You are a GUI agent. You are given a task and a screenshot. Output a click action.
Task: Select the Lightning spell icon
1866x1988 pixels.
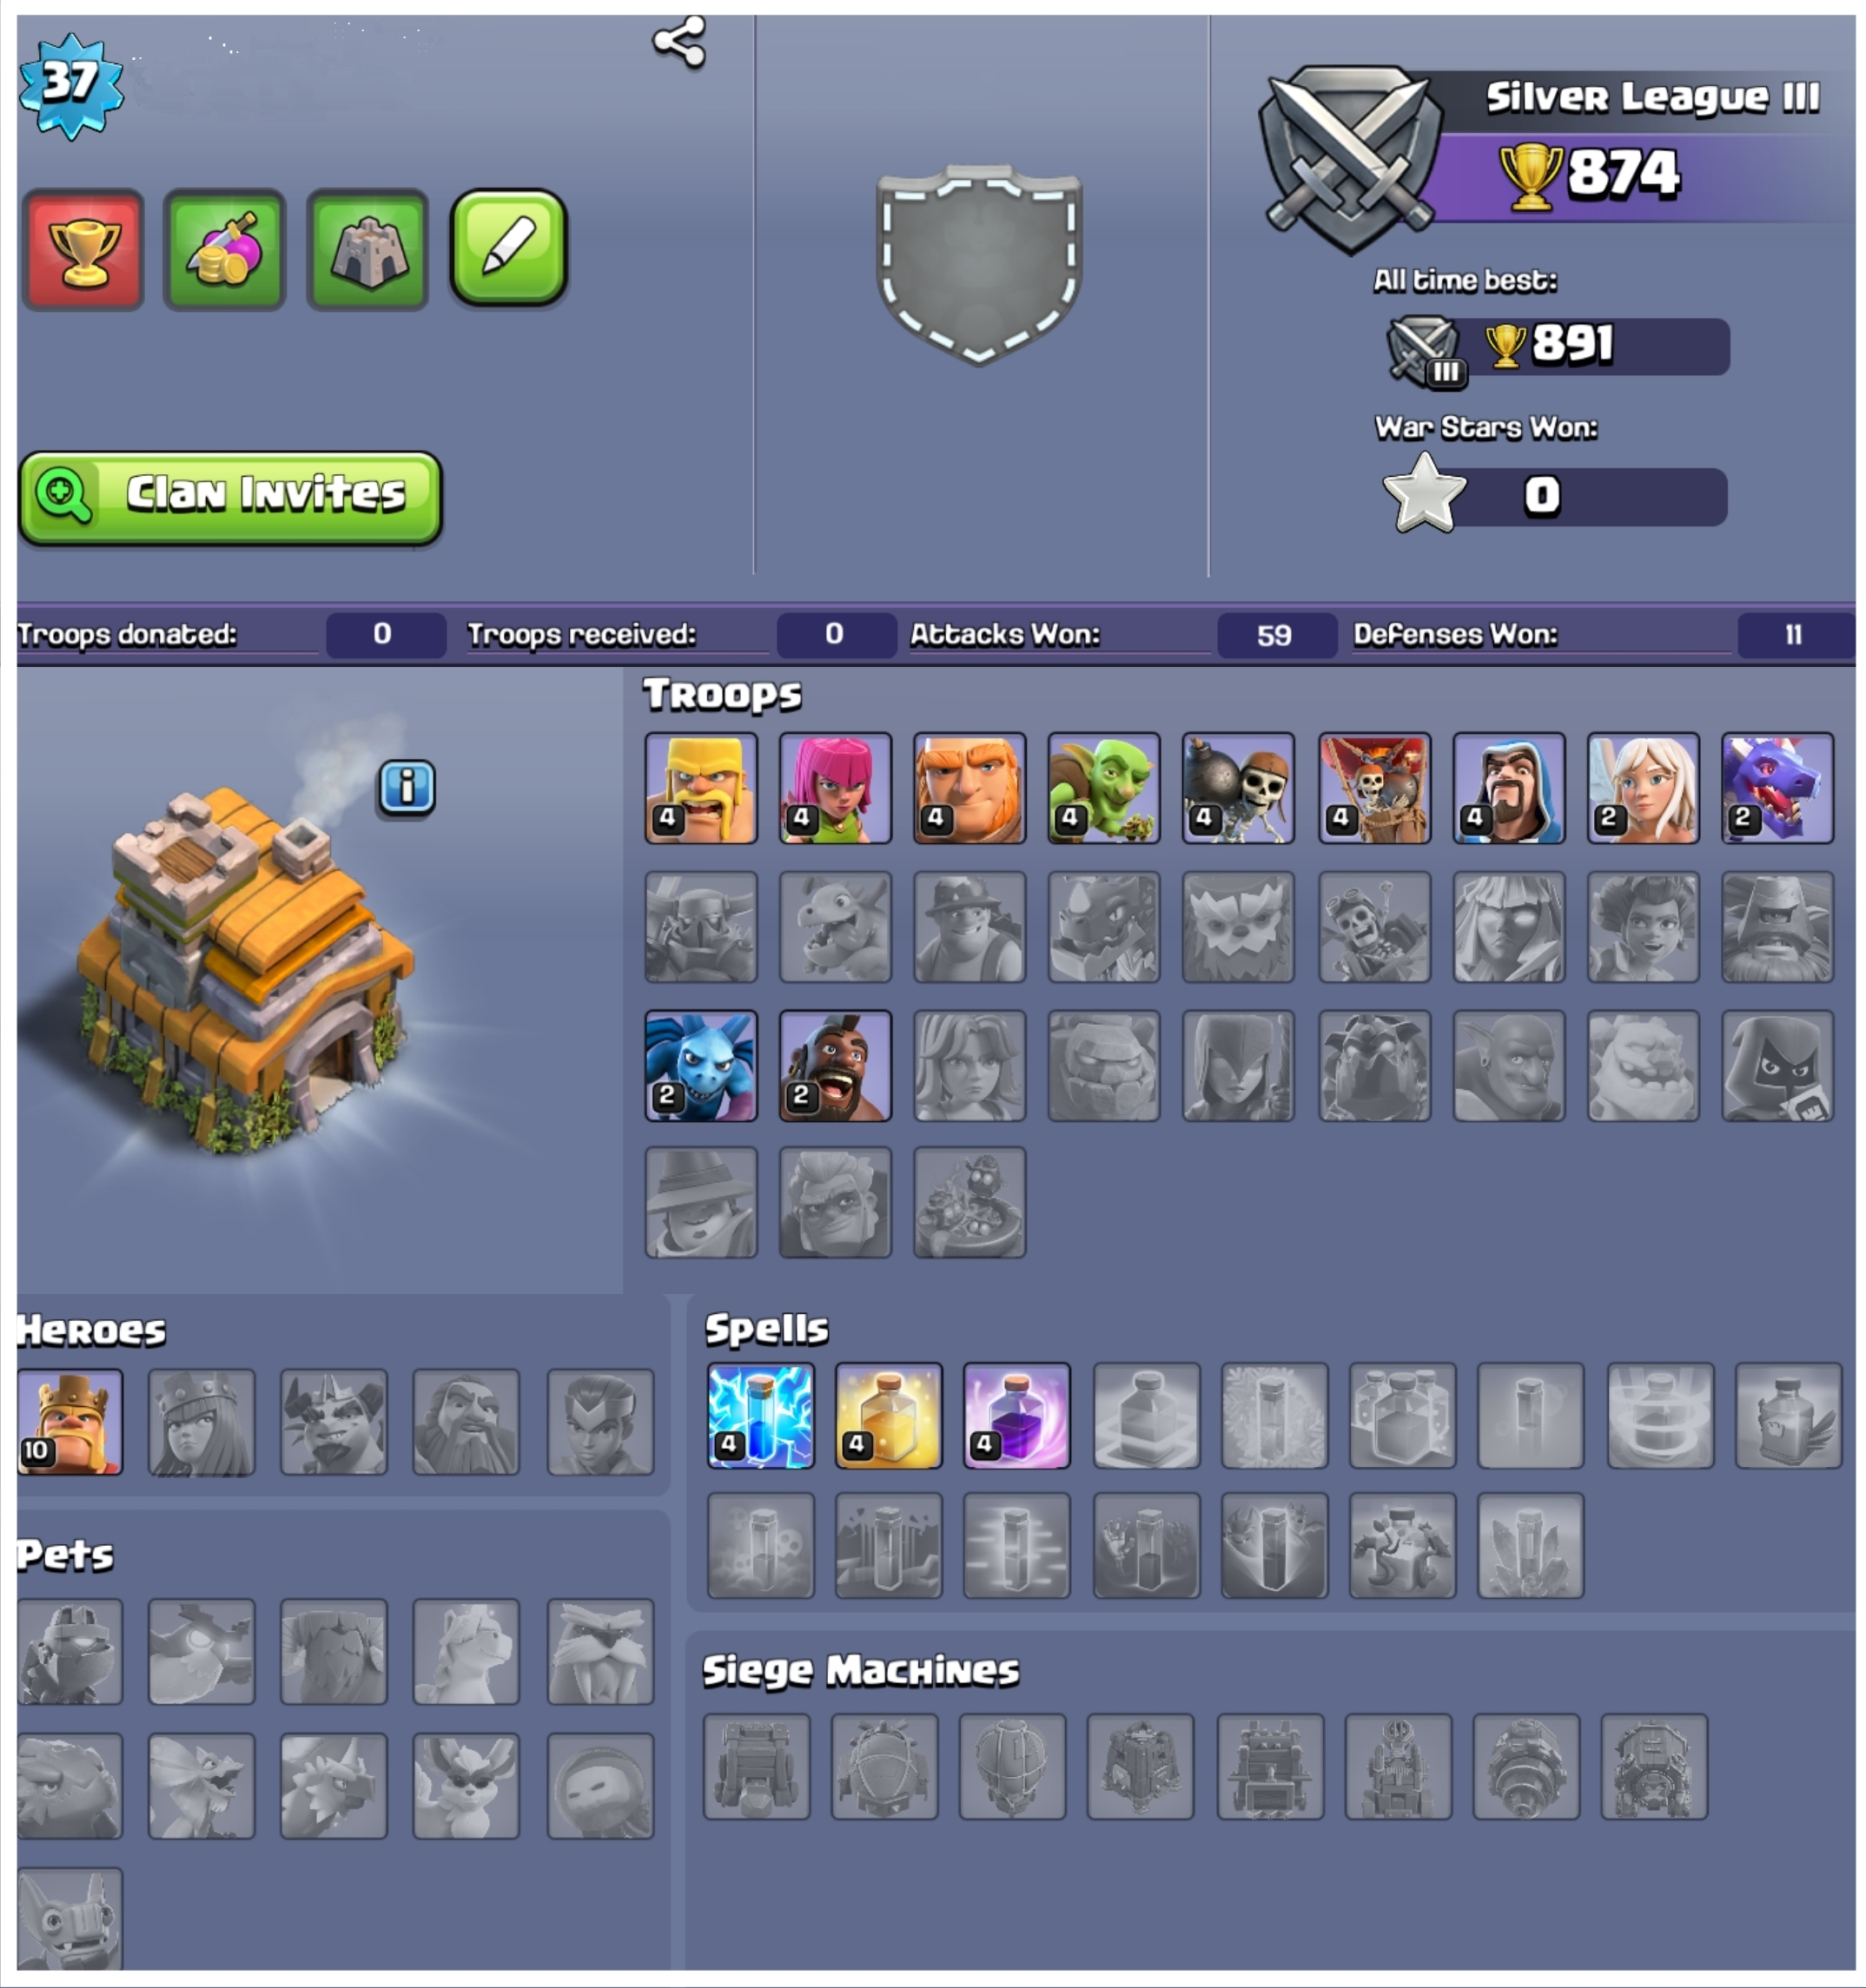tap(761, 1415)
